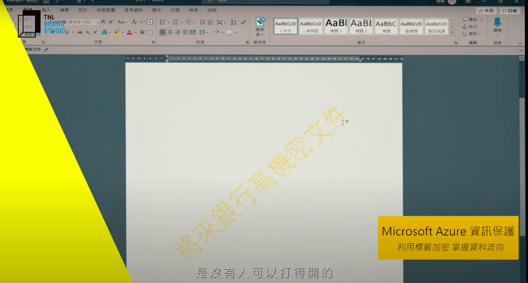Toggle underline formatting
The height and width of the screenshot is (283, 528).
(x=67, y=32)
